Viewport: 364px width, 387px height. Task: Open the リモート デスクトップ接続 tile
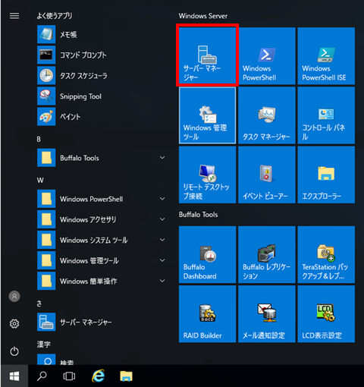207,175
